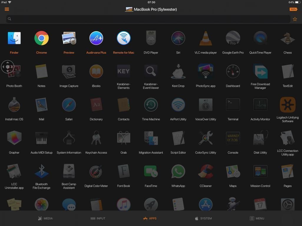Viewport: 302px width, 226px height.
Task: Open TextEdit
Action: [x=288, y=71]
